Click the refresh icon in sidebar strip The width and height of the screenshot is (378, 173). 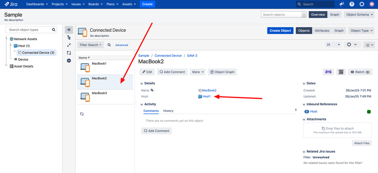pos(69,53)
